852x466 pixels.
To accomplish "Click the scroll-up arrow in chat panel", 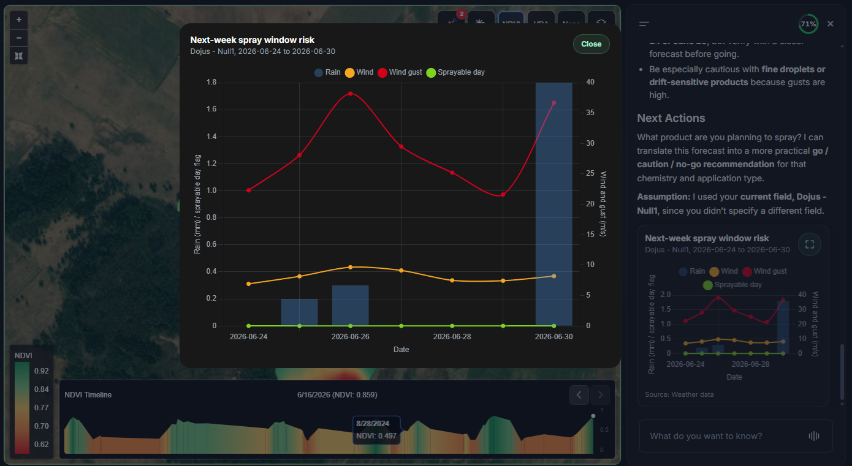I will [842, 45].
